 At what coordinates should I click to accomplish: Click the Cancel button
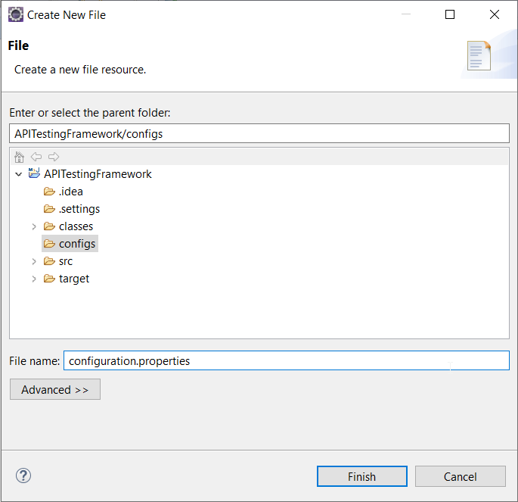461,476
